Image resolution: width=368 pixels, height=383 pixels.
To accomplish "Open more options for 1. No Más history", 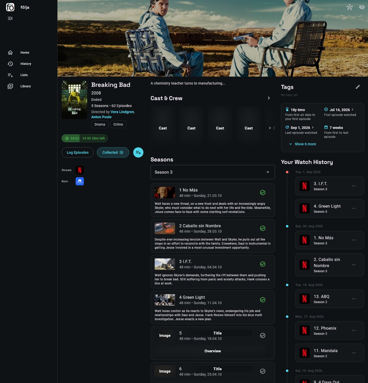I will tap(354, 240).
